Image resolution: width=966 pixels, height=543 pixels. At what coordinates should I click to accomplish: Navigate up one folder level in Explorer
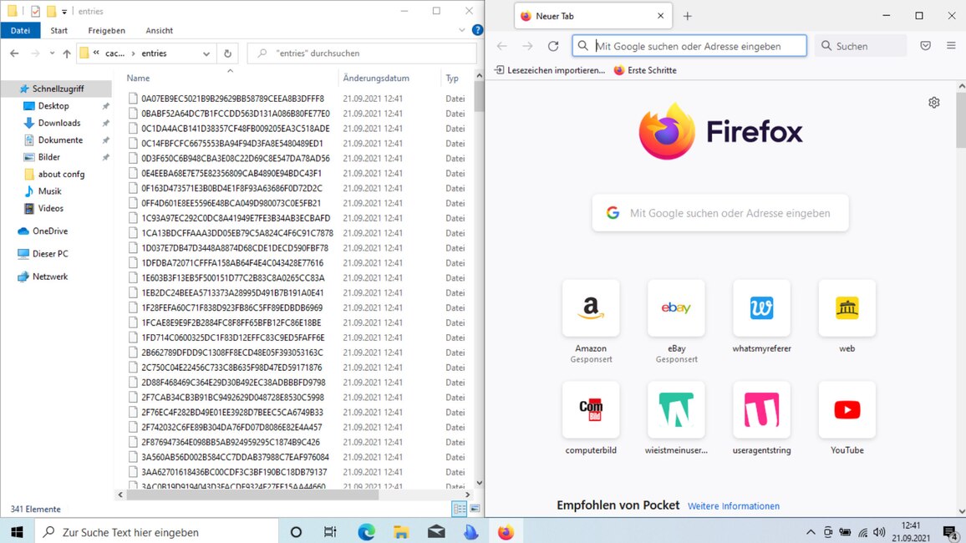click(66, 53)
